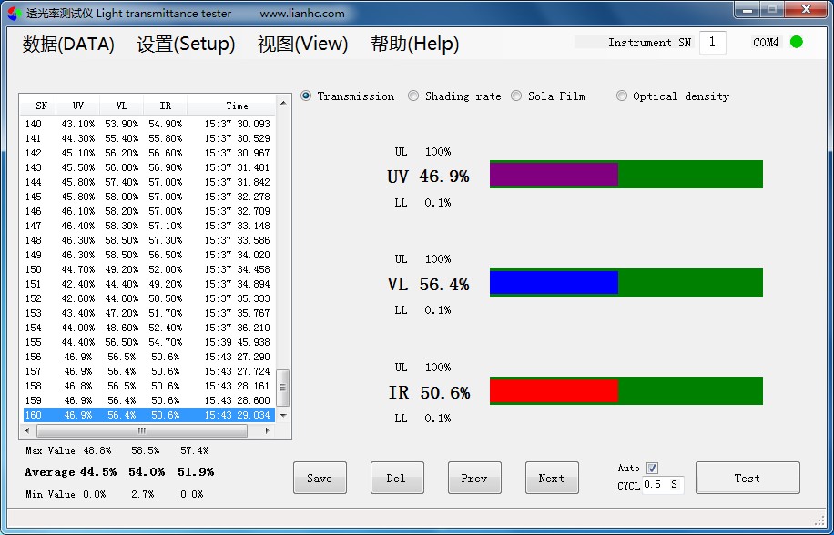This screenshot has width=834, height=535.
Task: Select table row with SN 140
Action: coord(148,124)
